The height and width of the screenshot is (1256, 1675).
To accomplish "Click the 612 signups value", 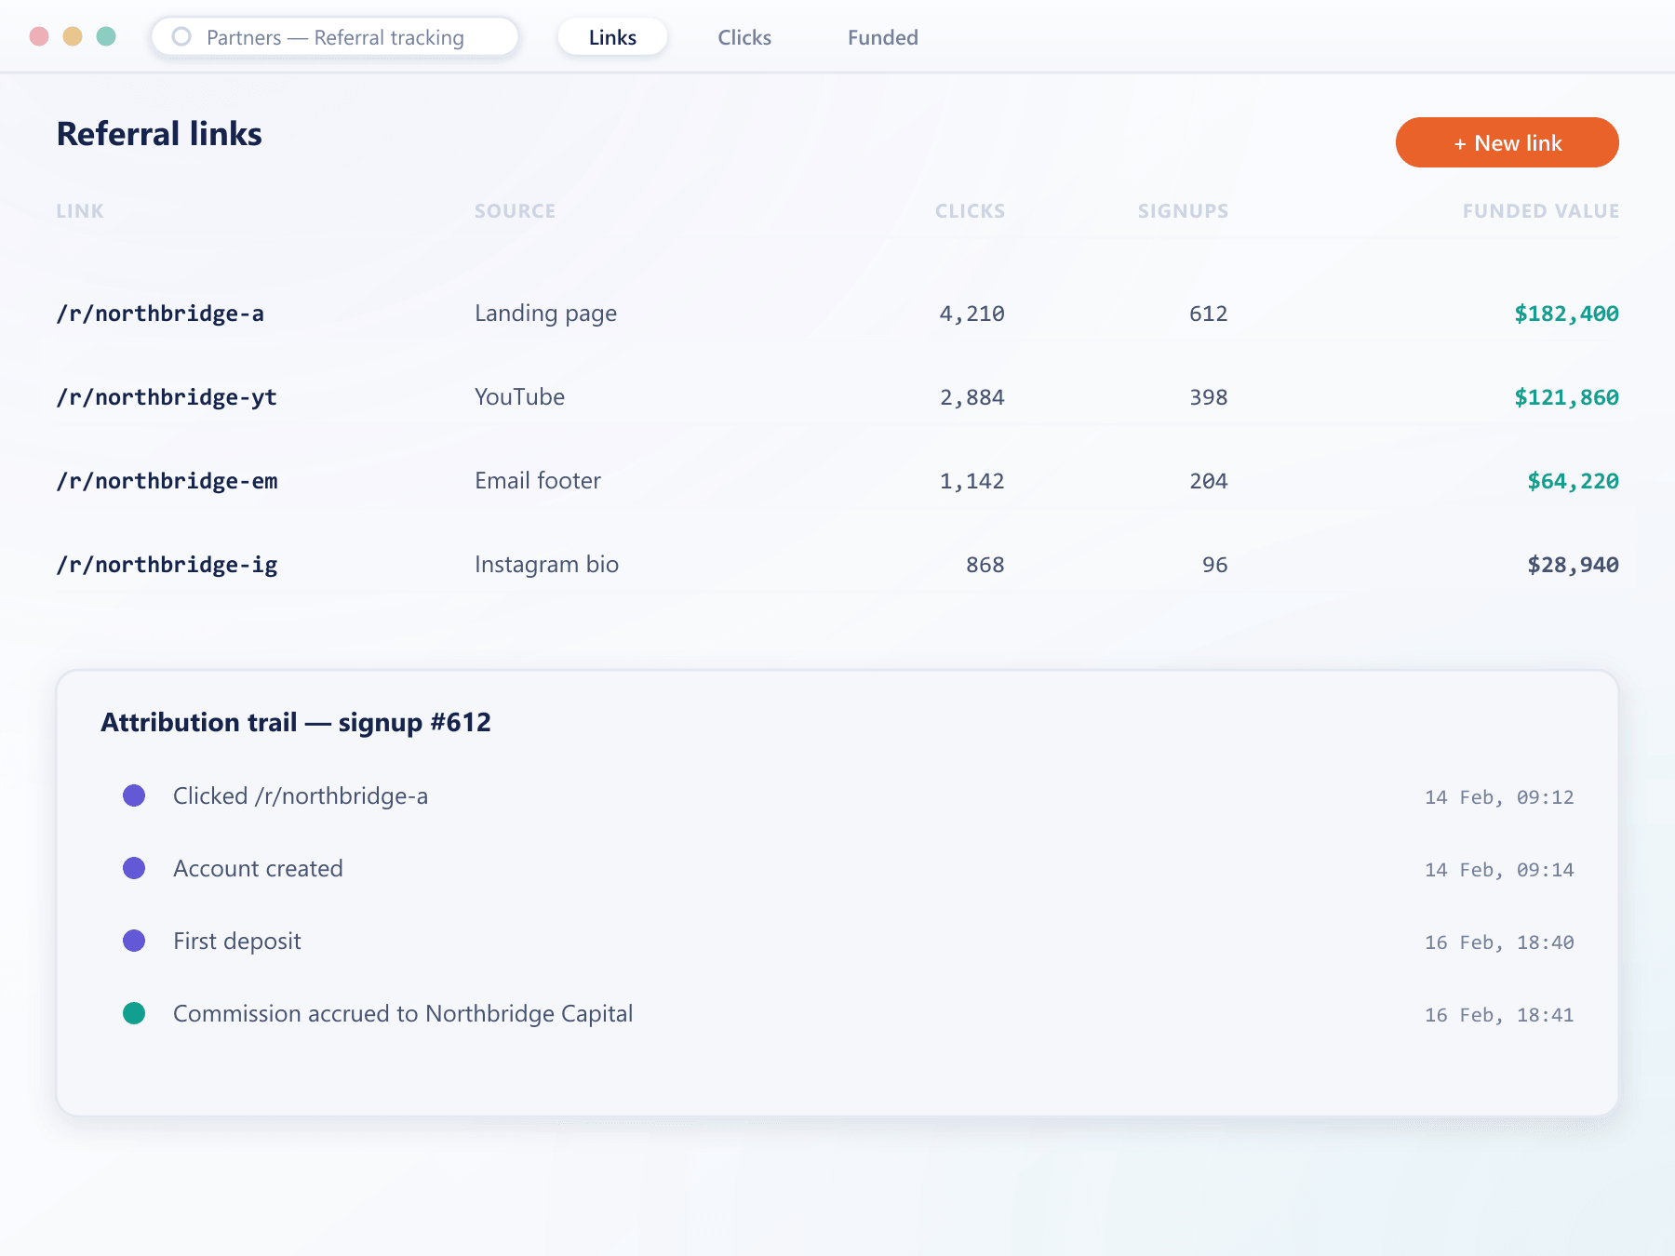I will [1208, 314].
